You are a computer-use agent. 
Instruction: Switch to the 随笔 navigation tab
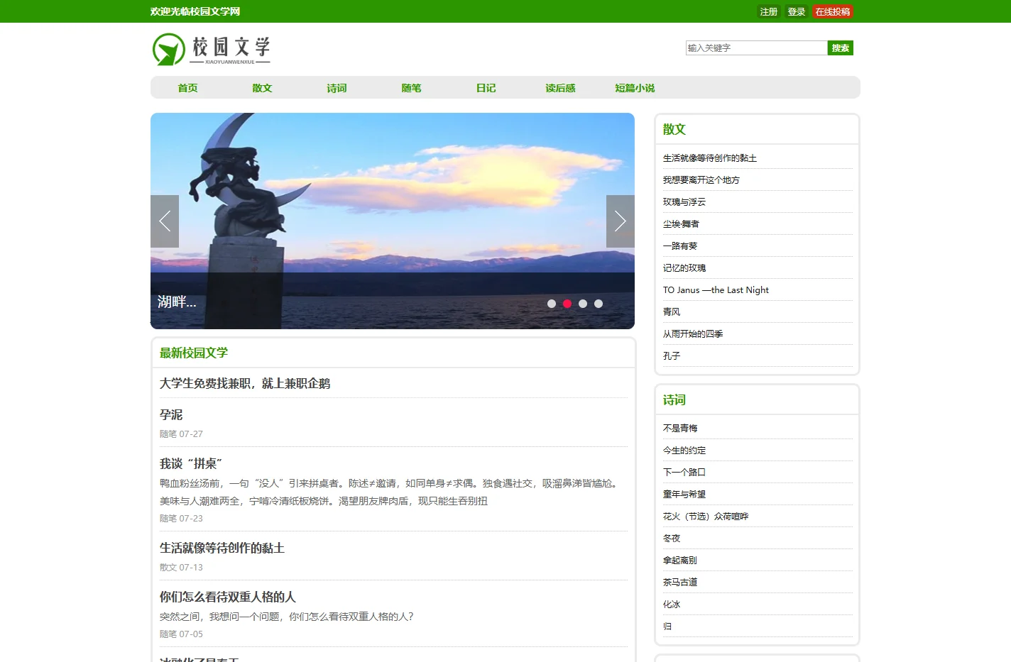pos(412,88)
